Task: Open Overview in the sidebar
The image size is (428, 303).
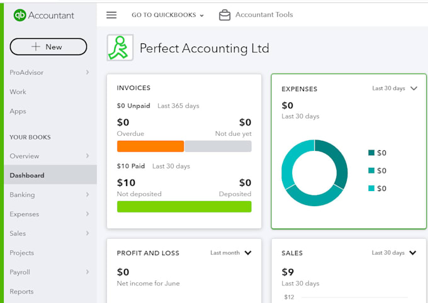Action: point(25,156)
